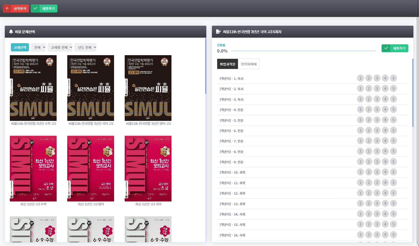The height and width of the screenshot is (246, 419).
Task: Choose answer 4 for question 9 인문
Action: coord(385,162)
